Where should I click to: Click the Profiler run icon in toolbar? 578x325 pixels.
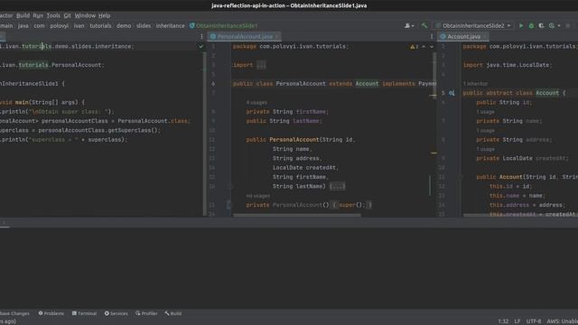point(552,25)
